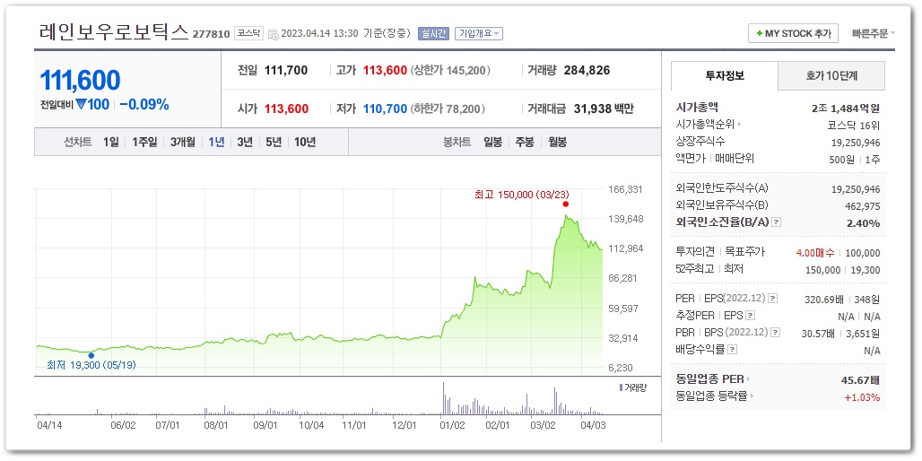
Task: Switch to the 투자정보 tab
Action: coord(725,76)
